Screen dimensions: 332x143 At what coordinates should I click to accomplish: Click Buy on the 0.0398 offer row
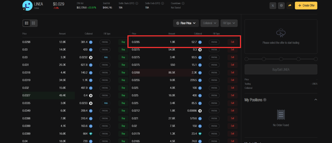[x=123, y=118]
